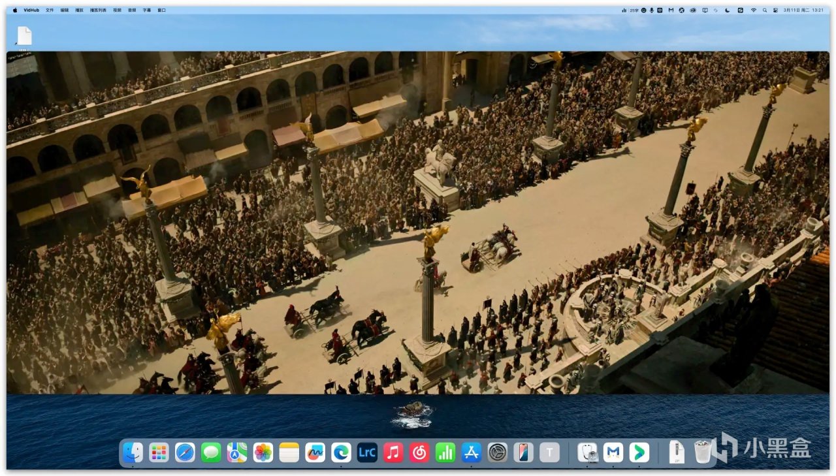Open the Wi-Fi status menu
This screenshot has width=836, height=476.
(x=753, y=10)
